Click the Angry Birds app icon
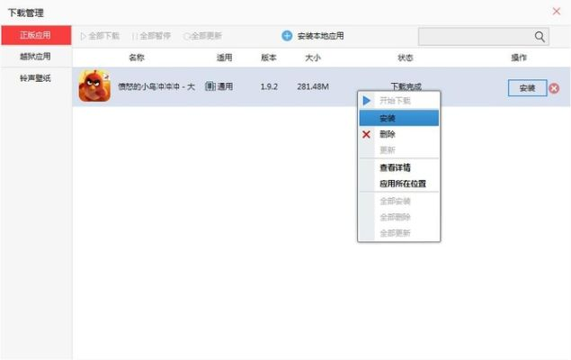This screenshot has height=360, width=571. (94, 86)
